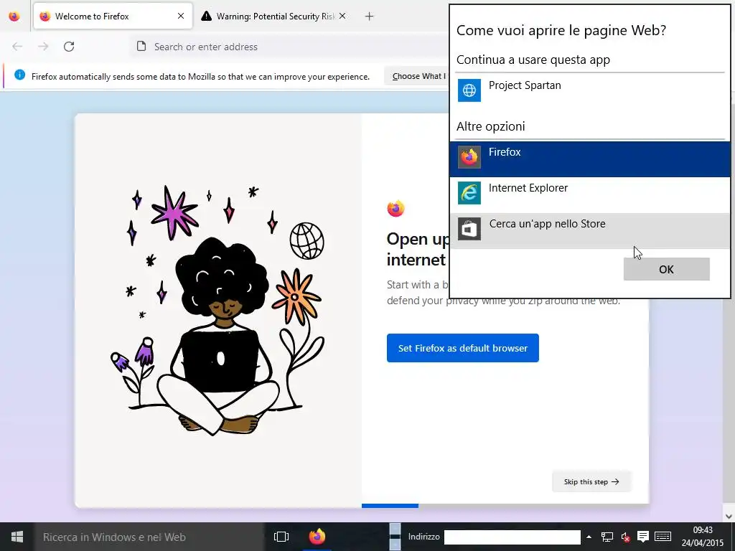Click the Choose What I Share button
This screenshot has height=551, width=735.
[x=417, y=76]
